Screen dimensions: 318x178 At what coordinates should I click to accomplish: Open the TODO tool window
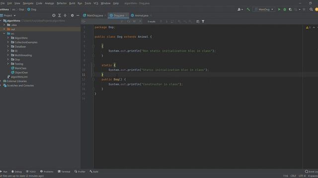pyautogui.click(x=31, y=172)
